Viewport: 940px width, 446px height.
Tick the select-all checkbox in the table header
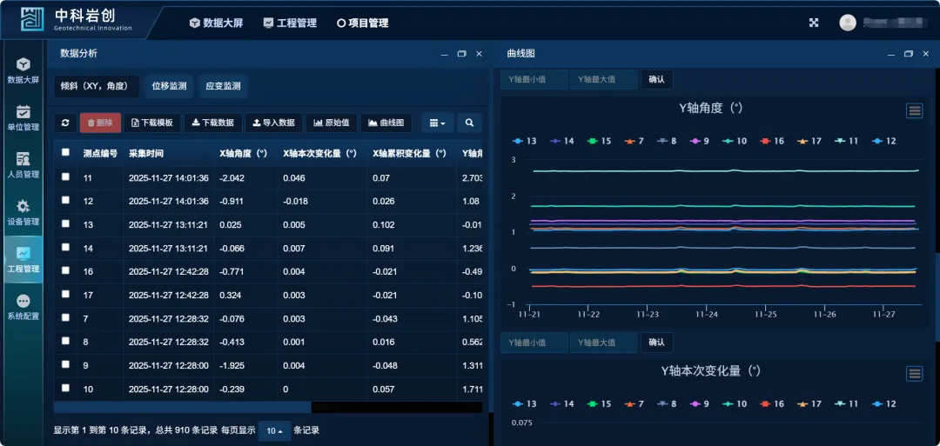66,153
